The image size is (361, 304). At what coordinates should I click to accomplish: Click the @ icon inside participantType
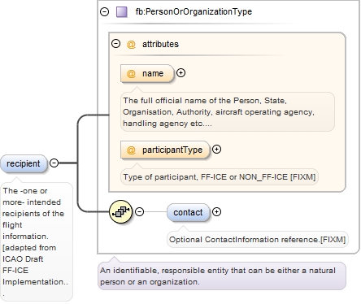(x=131, y=150)
